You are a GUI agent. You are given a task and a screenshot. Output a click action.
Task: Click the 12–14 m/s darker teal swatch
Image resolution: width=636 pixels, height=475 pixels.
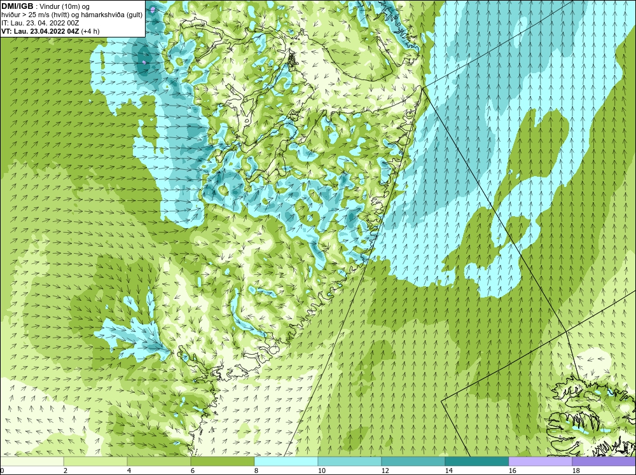[x=413, y=462]
